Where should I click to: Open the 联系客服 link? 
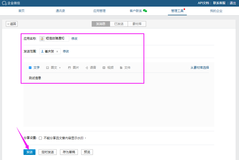tap(219, 3)
